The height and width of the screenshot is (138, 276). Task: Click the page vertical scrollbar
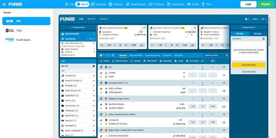point(270,32)
